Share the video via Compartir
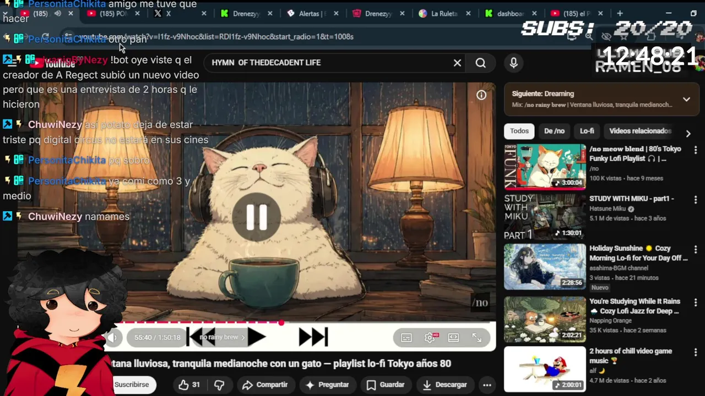This screenshot has height=396, width=705. click(x=265, y=384)
